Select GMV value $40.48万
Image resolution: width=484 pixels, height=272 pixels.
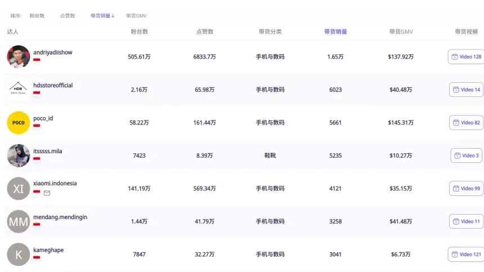click(x=401, y=90)
